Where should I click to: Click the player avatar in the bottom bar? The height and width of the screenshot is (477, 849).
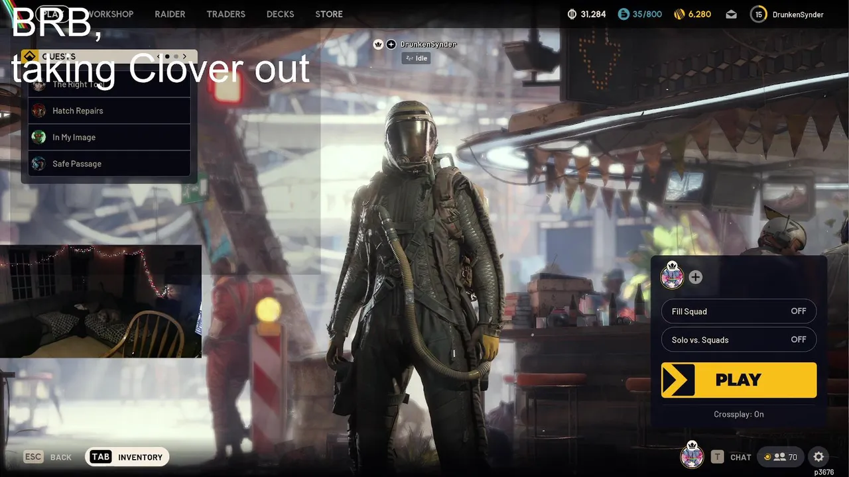[692, 455]
